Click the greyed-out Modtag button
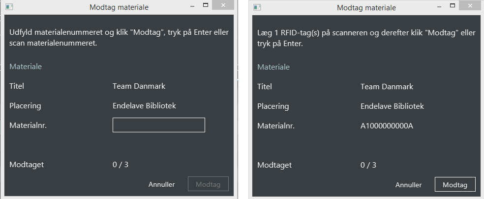 tap(209, 184)
